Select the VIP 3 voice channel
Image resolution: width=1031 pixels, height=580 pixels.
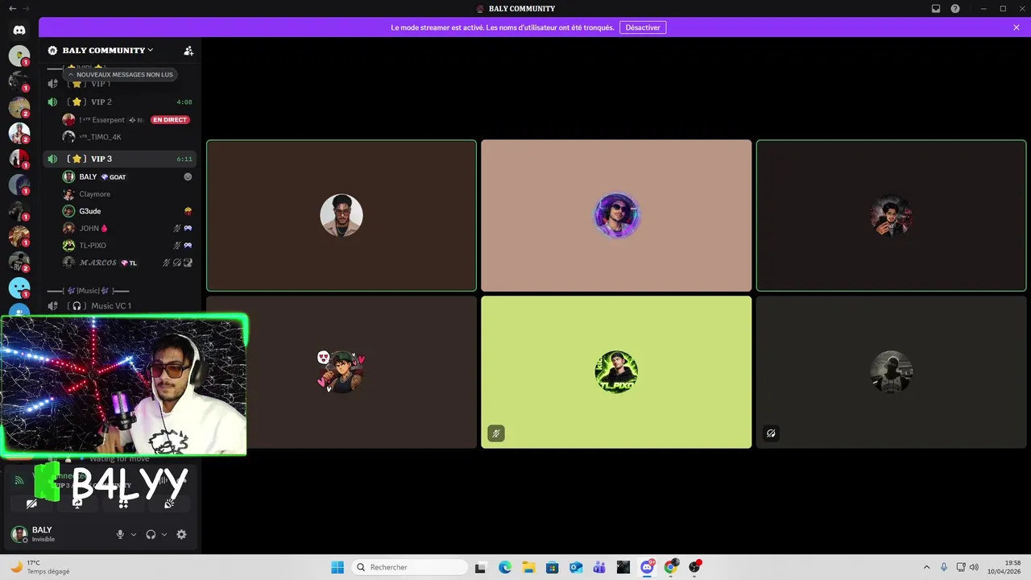[120, 159]
